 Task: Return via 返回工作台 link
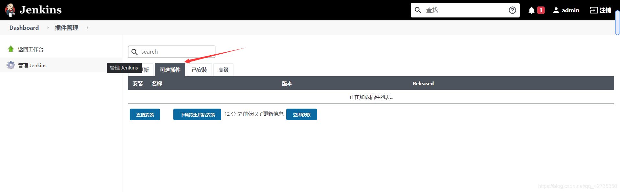[x=31, y=49]
